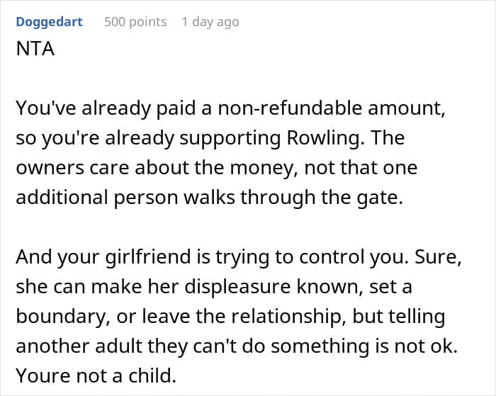The image size is (496, 396).
Task: Click the line 'owners care about the money'
Action: 217,168
